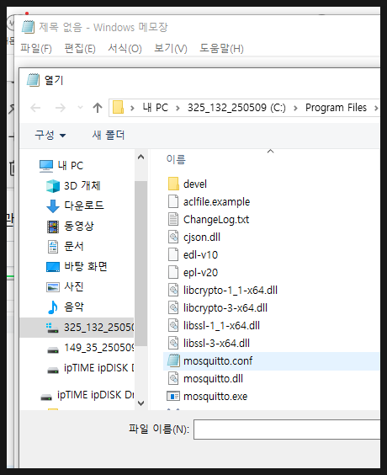Go up one folder level
387x475 pixels.
point(98,108)
